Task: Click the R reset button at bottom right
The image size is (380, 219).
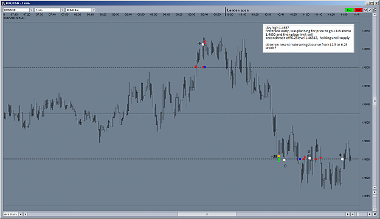Action: pos(375,214)
